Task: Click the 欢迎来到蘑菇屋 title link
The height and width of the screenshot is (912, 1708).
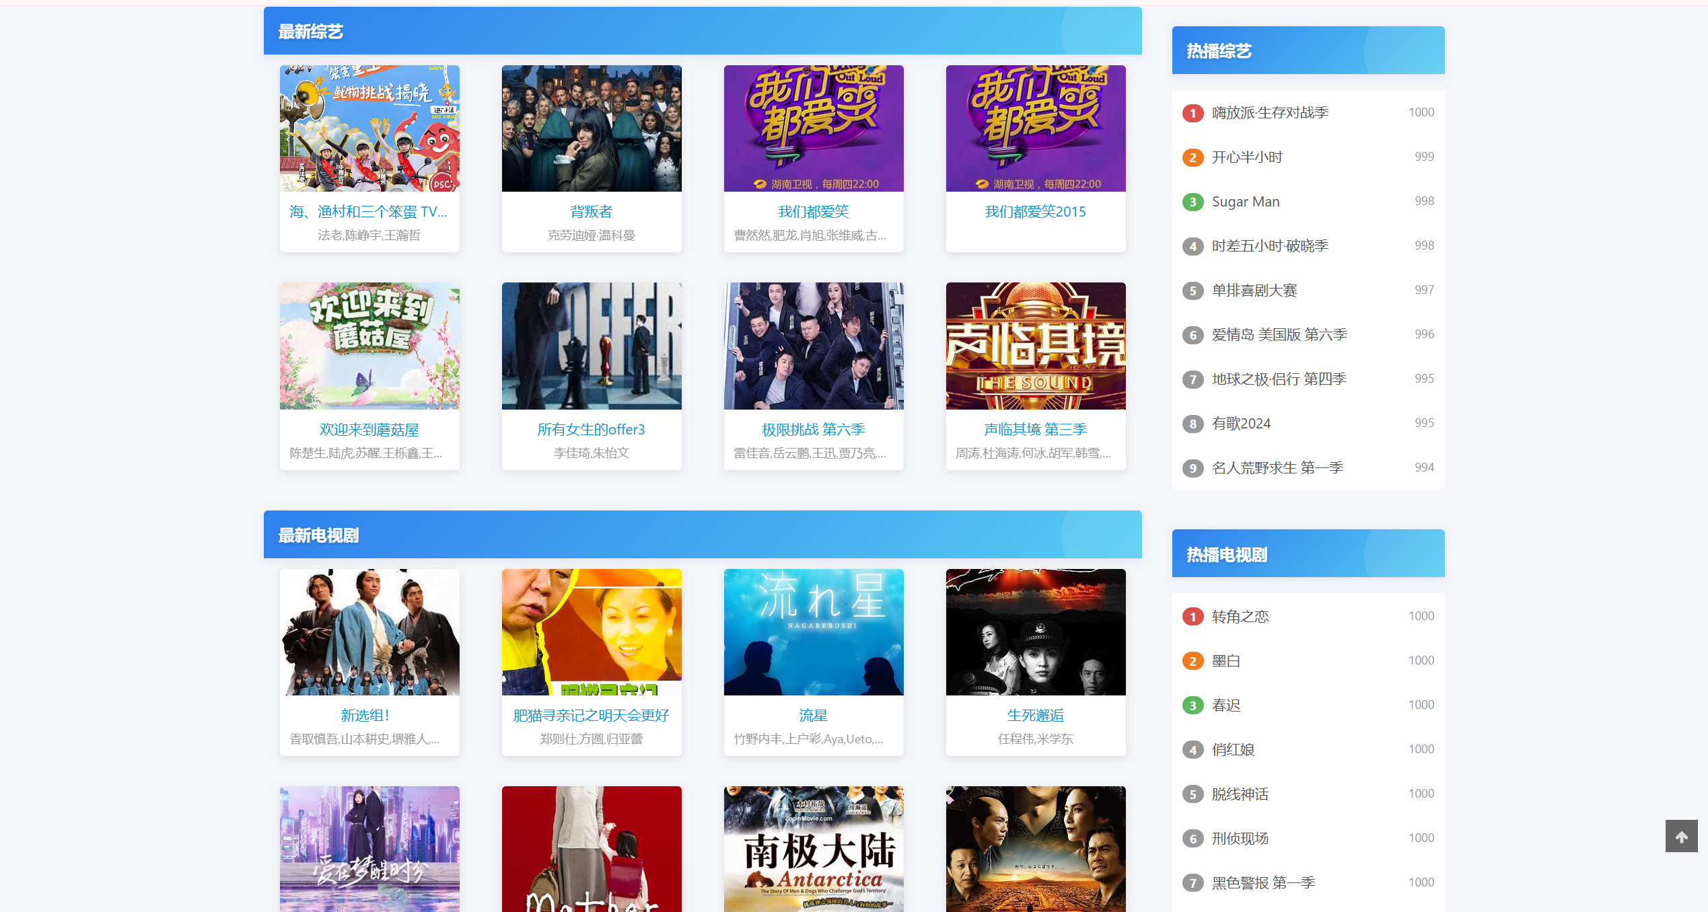Action: coord(369,430)
